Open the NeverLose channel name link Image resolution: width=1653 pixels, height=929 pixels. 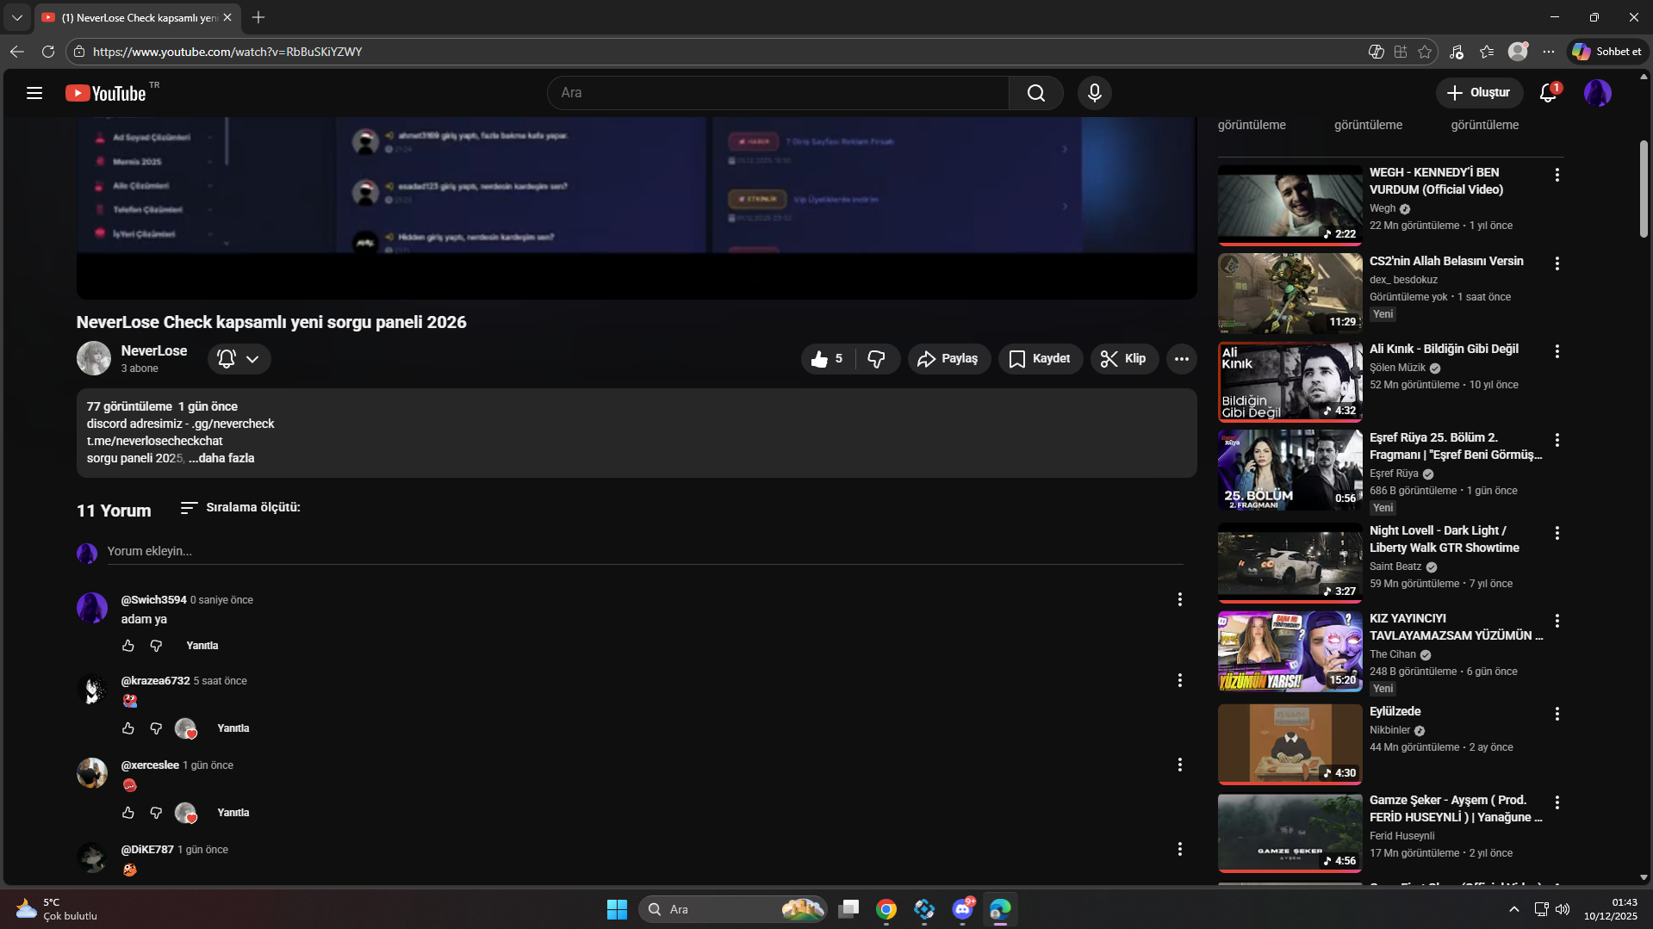point(154,351)
